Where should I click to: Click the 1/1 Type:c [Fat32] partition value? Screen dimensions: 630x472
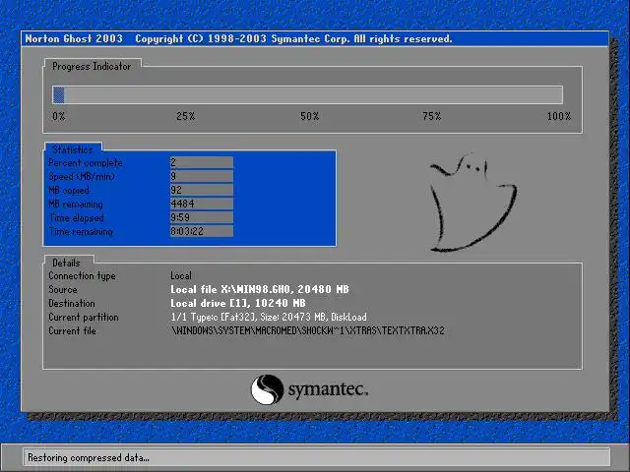(x=269, y=317)
